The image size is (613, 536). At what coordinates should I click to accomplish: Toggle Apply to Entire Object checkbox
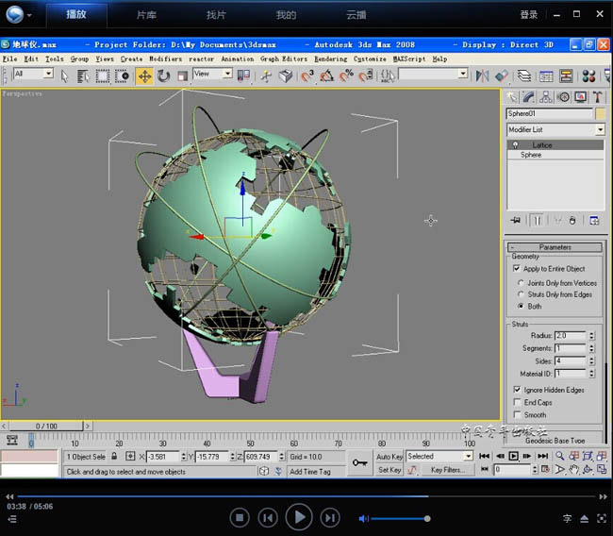[x=517, y=268]
